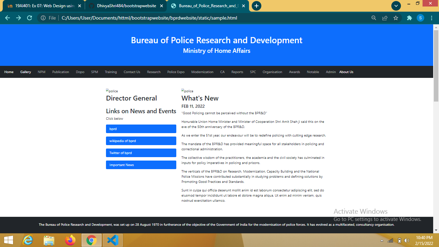439x247 pixels.
Task: Open Police Expo nav link
Action: click(x=176, y=72)
